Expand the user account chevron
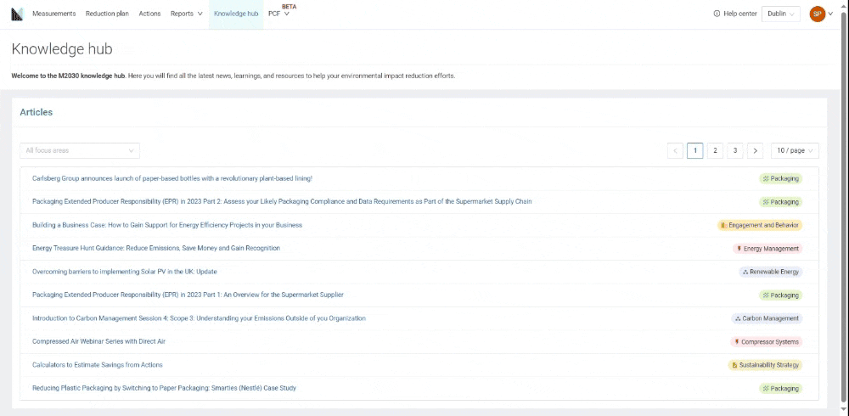This screenshot has width=849, height=416. [830, 14]
